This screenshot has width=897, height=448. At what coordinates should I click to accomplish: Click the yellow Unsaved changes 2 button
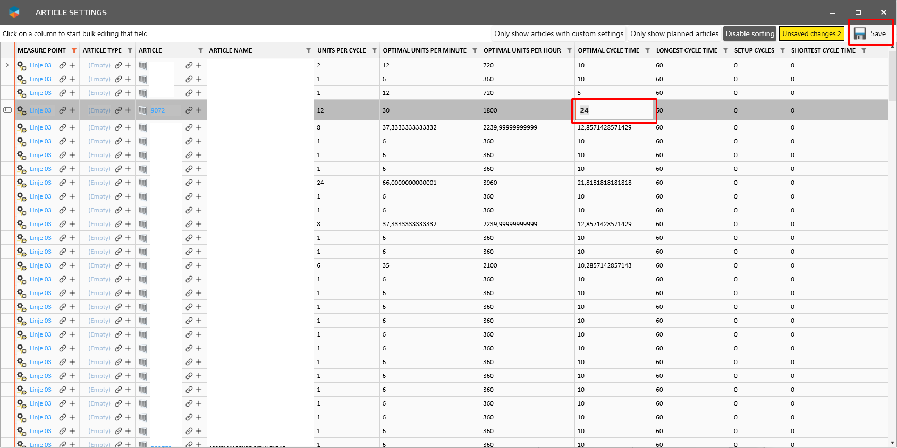(811, 33)
